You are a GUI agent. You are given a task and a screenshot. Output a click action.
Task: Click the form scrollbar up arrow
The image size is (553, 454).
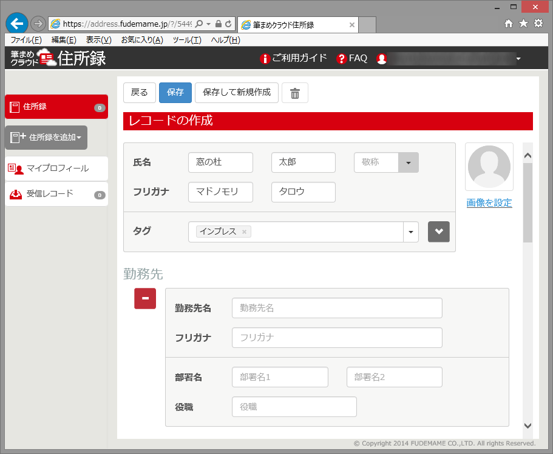point(528,156)
